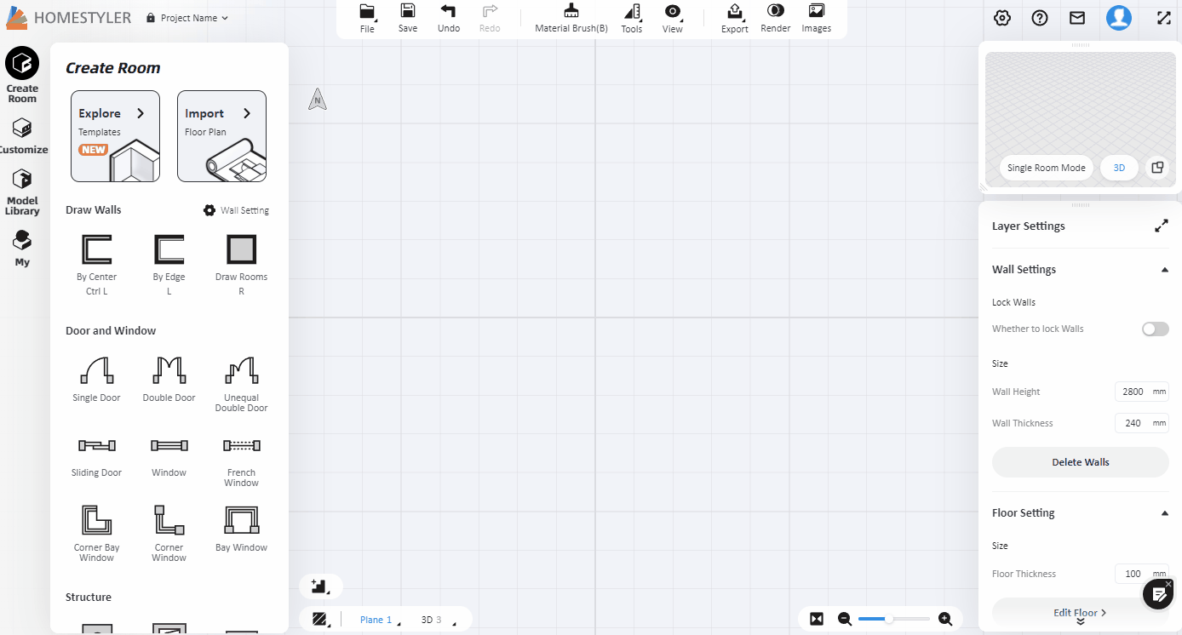This screenshot has width=1182, height=635.
Task: Open the Tools menu
Action: 631,18
